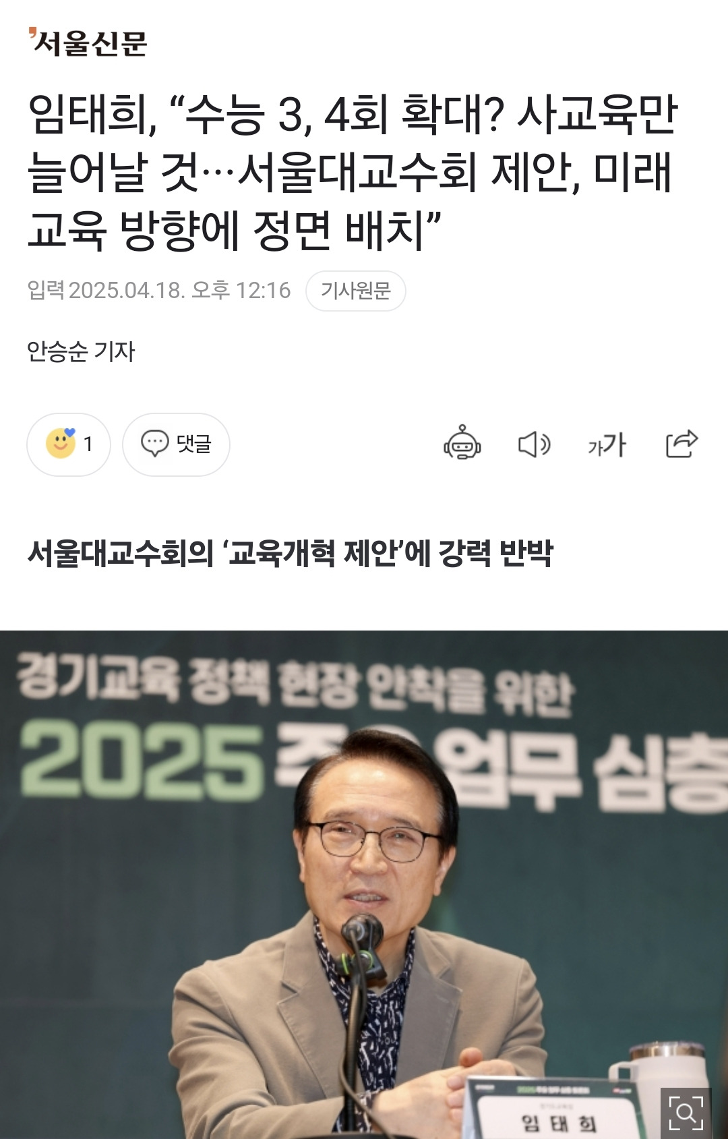Click the 댓글 label text
The width and height of the screenshot is (728, 1139).
(194, 444)
